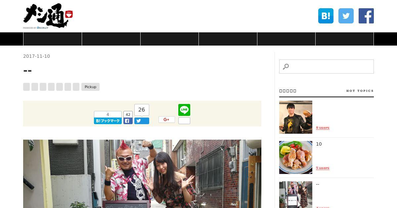Click the magnifier search icon
This screenshot has width=397, height=208.
pos(286,67)
